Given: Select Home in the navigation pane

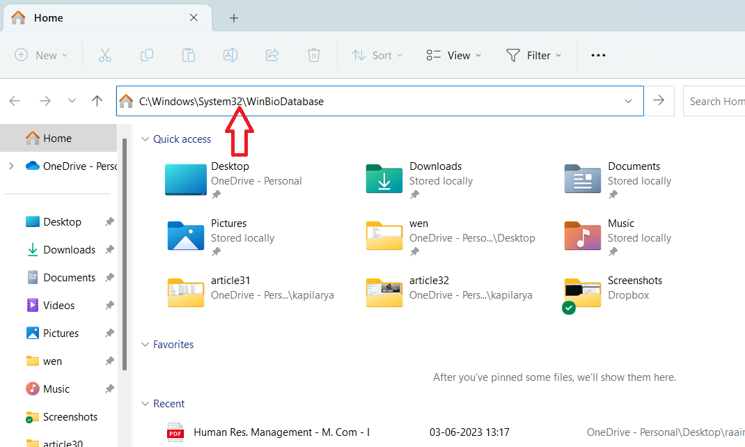Looking at the screenshot, I should (57, 138).
